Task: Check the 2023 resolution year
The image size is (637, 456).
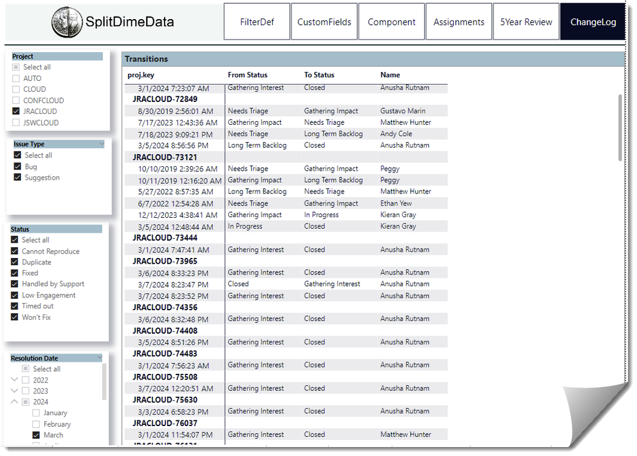Action: point(26,390)
